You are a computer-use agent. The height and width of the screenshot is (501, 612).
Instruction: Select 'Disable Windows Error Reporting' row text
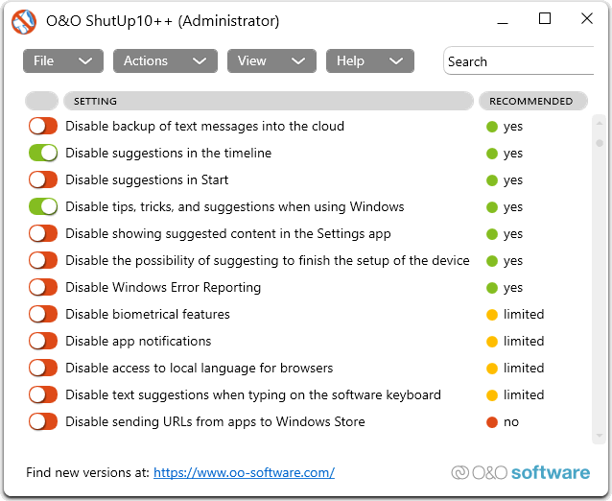[x=163, y=287]
